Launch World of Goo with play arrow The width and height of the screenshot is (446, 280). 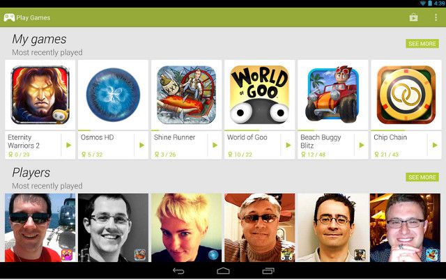[x=288, y=146]
